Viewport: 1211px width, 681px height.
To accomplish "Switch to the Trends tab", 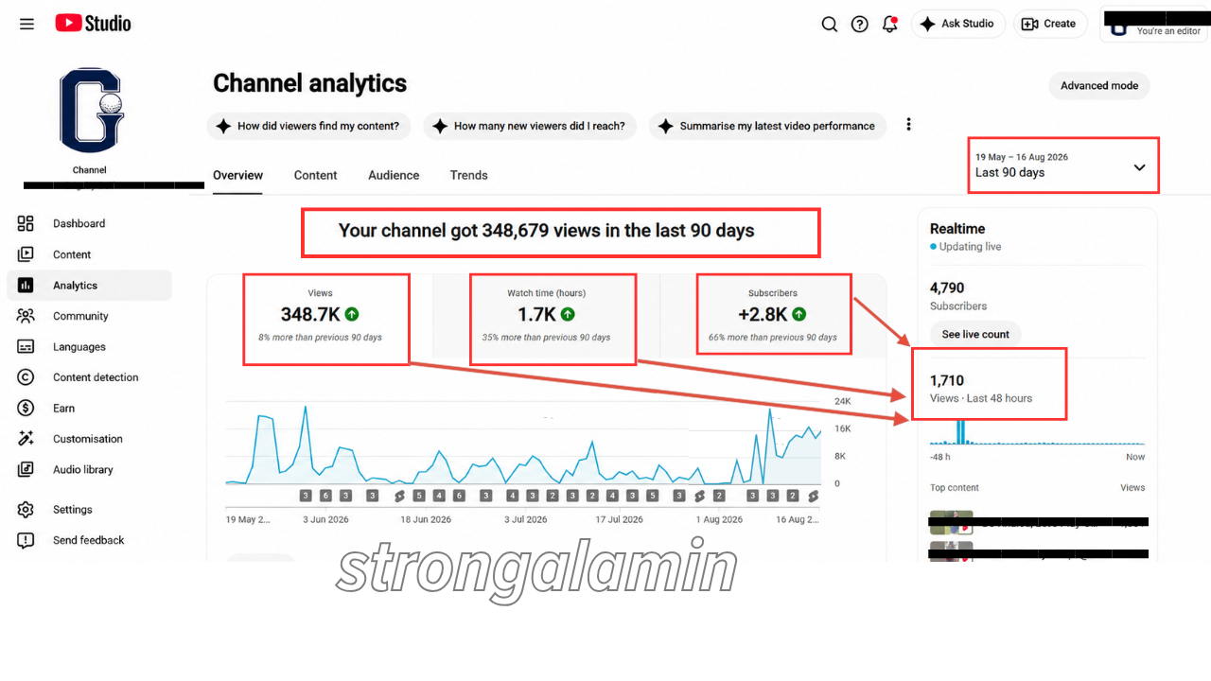I will pyautogui.click(x=468, y=176).
